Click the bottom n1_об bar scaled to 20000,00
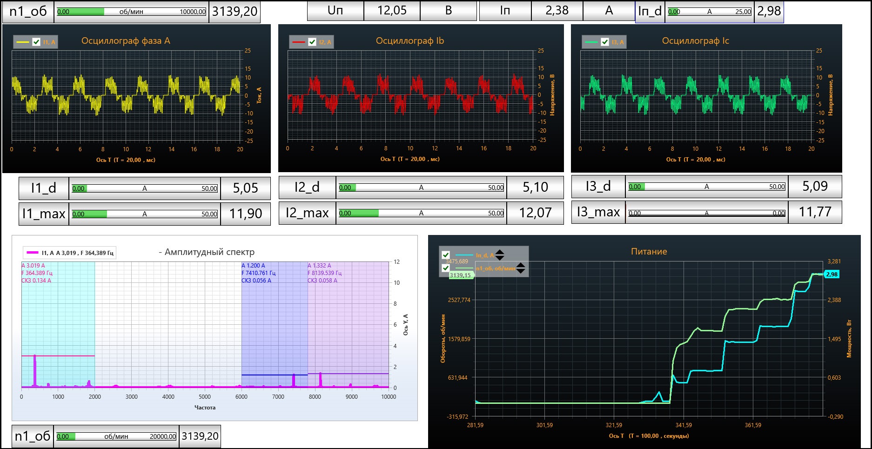 [116, 436]
